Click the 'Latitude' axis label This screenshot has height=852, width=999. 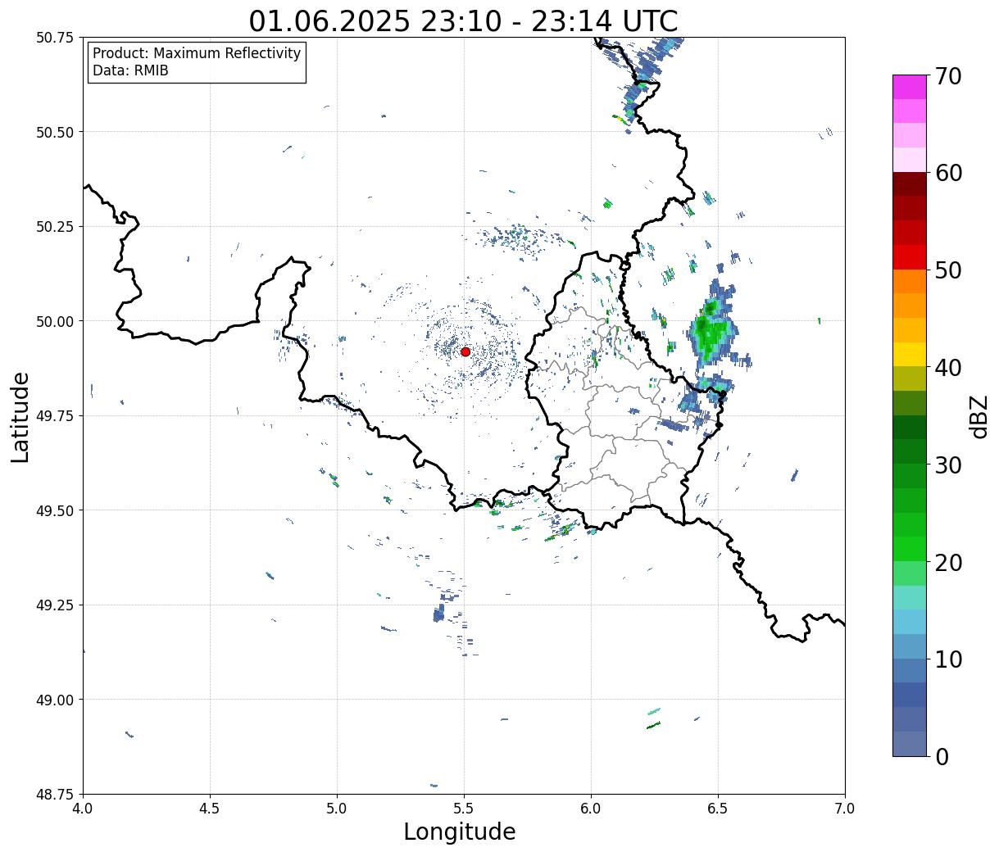point(20,416)
